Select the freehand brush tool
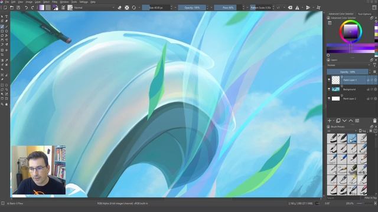 pyautogui.click(x=2, y=26)
